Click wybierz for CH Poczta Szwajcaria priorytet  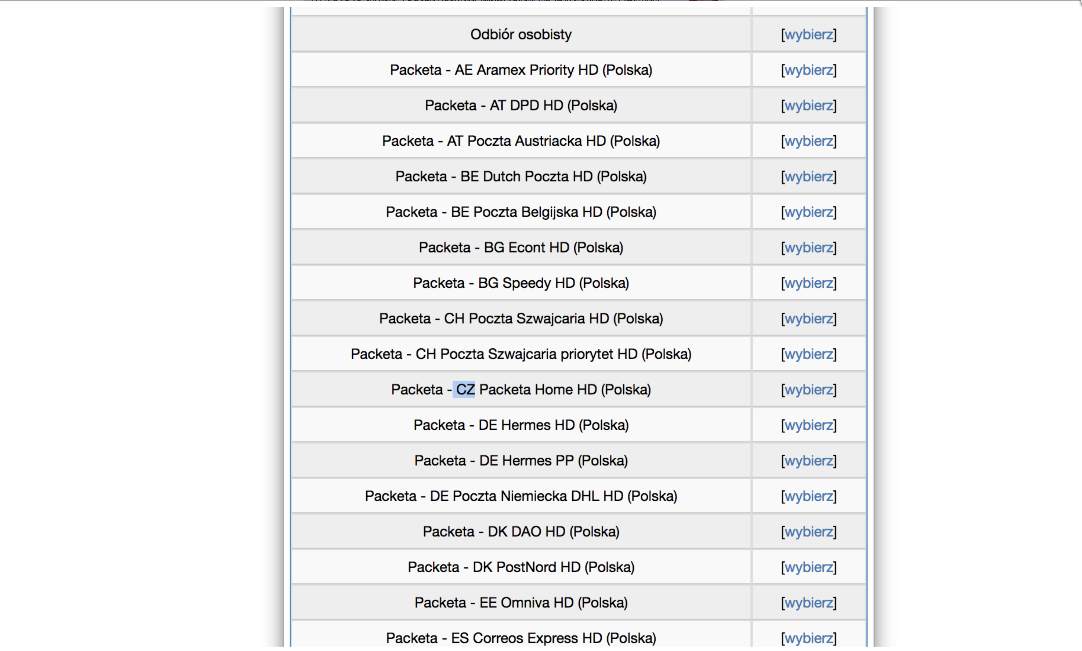[808, 355]
